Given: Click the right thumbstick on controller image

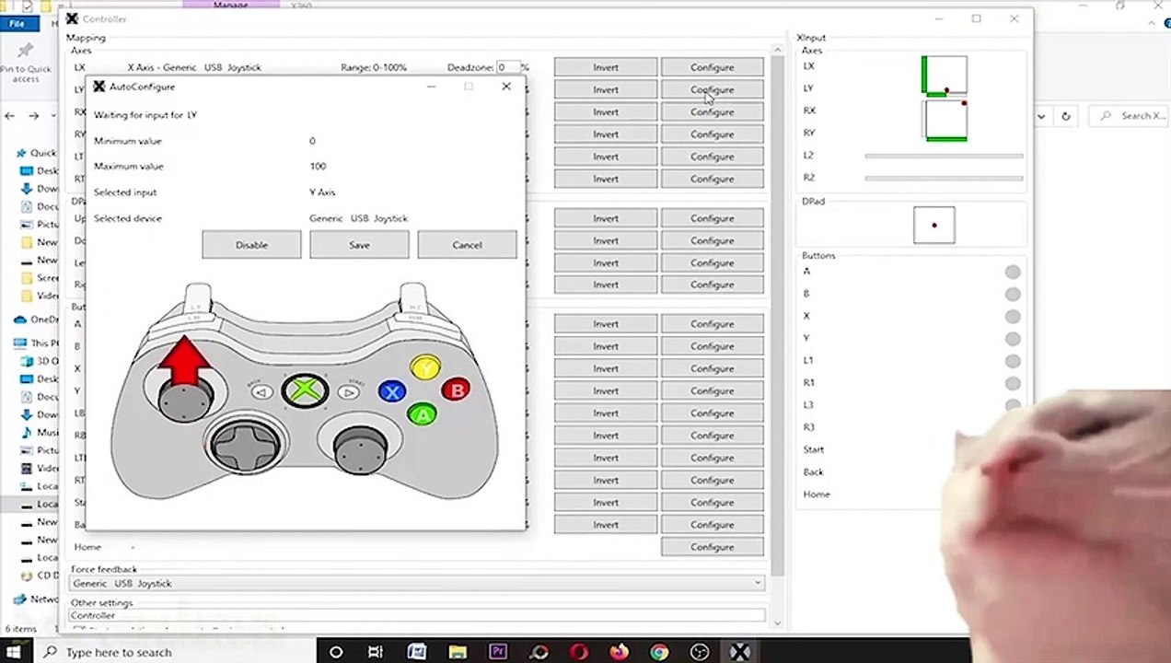Looking at the screenshot, I should click(x=359, y=448).
